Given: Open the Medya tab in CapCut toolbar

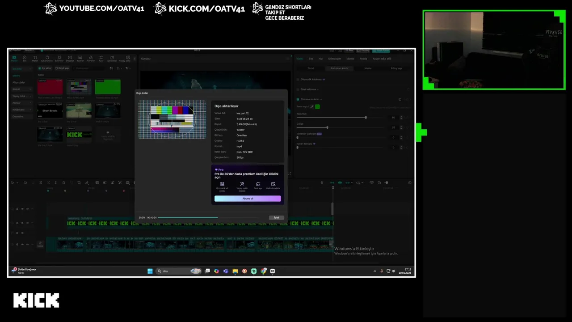Looking at the screenshot, I should point(14,59).
